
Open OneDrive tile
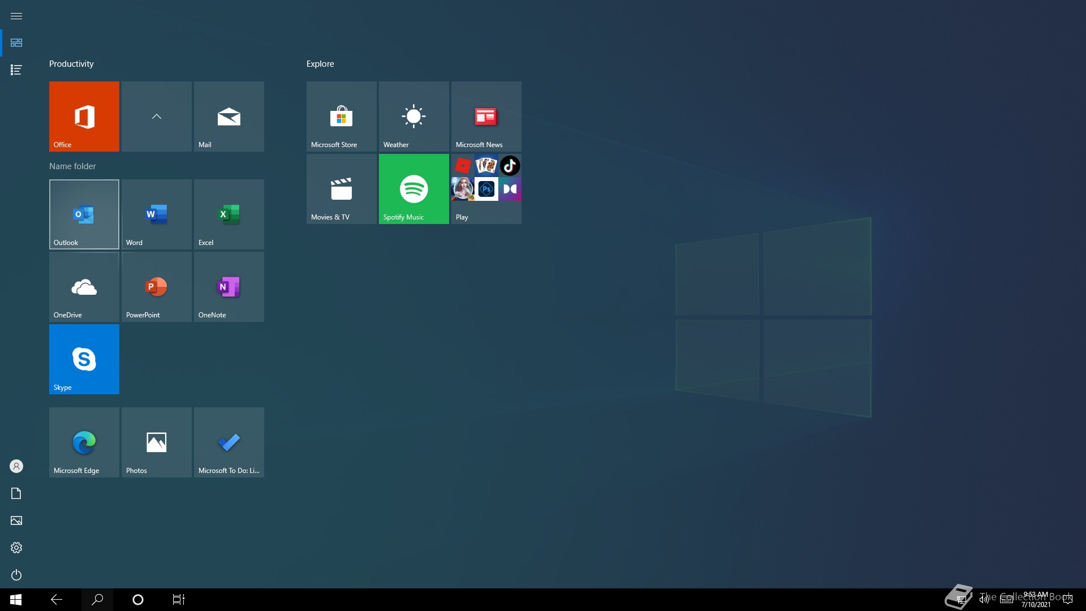tap(84, 287)
